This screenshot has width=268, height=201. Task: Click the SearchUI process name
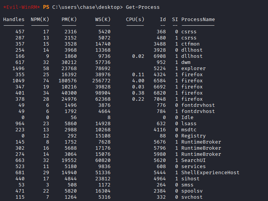(193, 160)
